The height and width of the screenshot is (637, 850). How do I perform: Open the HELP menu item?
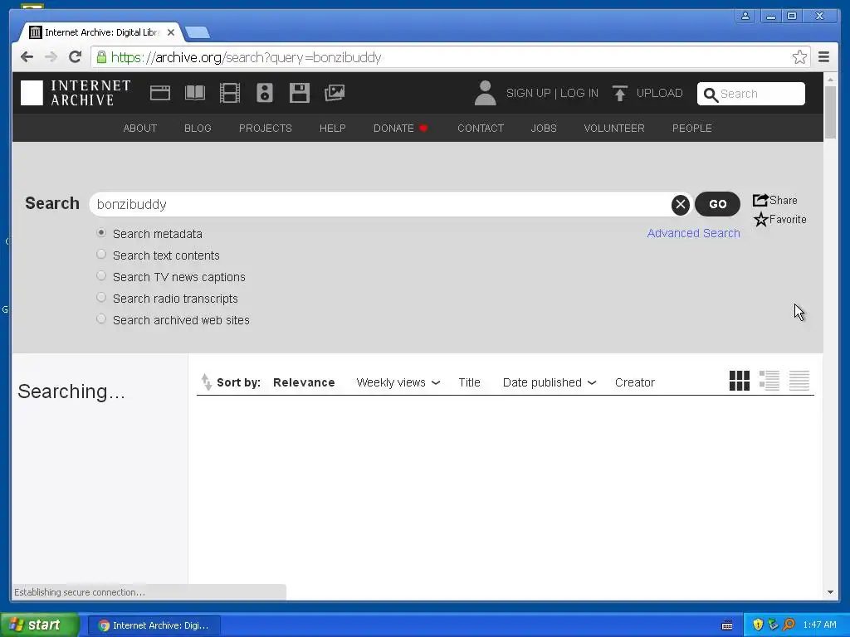click(x=332, y=129)
